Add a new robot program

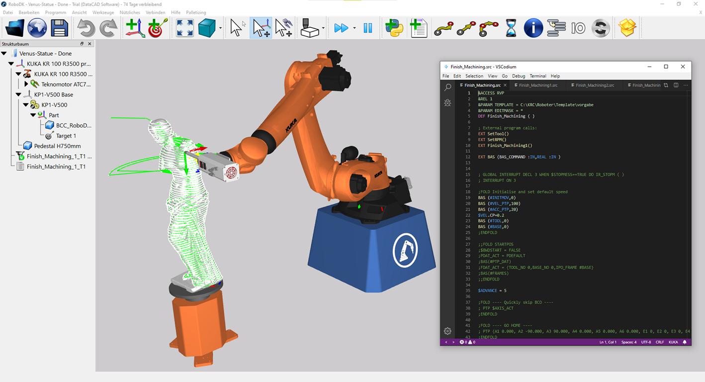pos(419,28)
